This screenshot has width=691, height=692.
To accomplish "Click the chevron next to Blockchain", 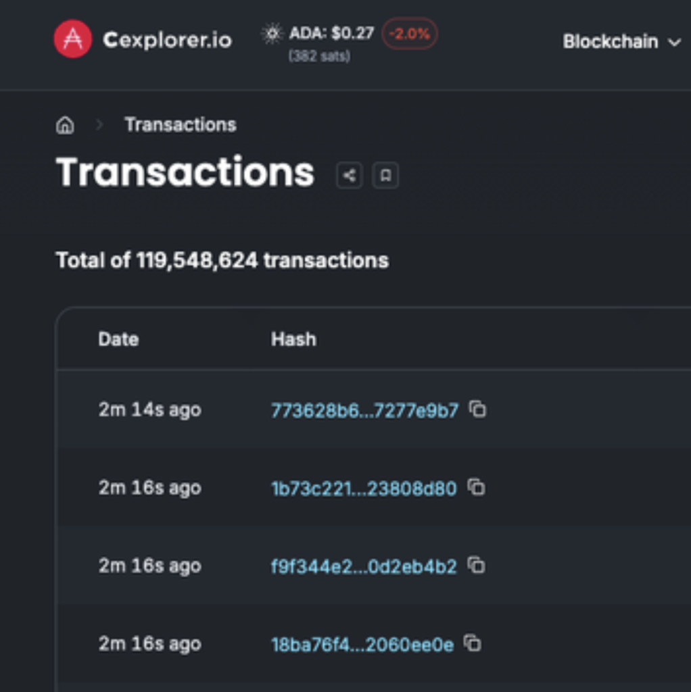I will (674, 43).
